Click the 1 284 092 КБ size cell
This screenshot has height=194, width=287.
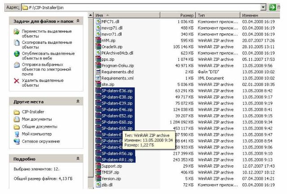click(182, 122)
